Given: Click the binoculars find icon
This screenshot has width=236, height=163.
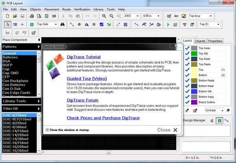Looking at the screenshot, I should (x=63, y=24).
